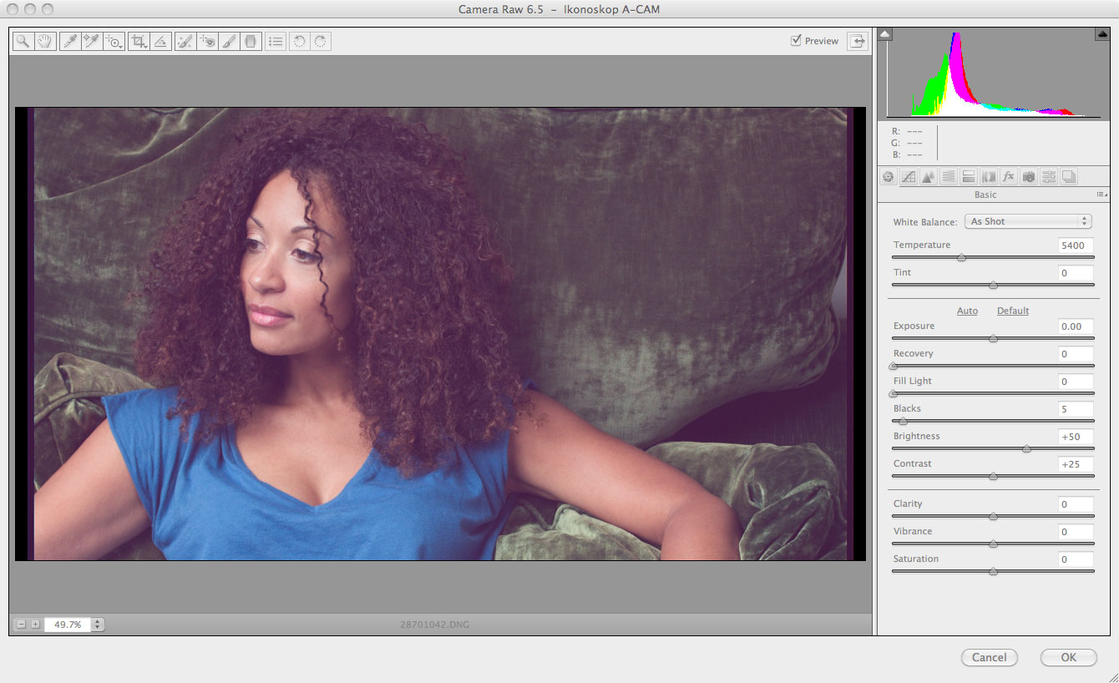Click the Blacks slider handle
Screen dimensions: 1119x683
click(903, 421)
